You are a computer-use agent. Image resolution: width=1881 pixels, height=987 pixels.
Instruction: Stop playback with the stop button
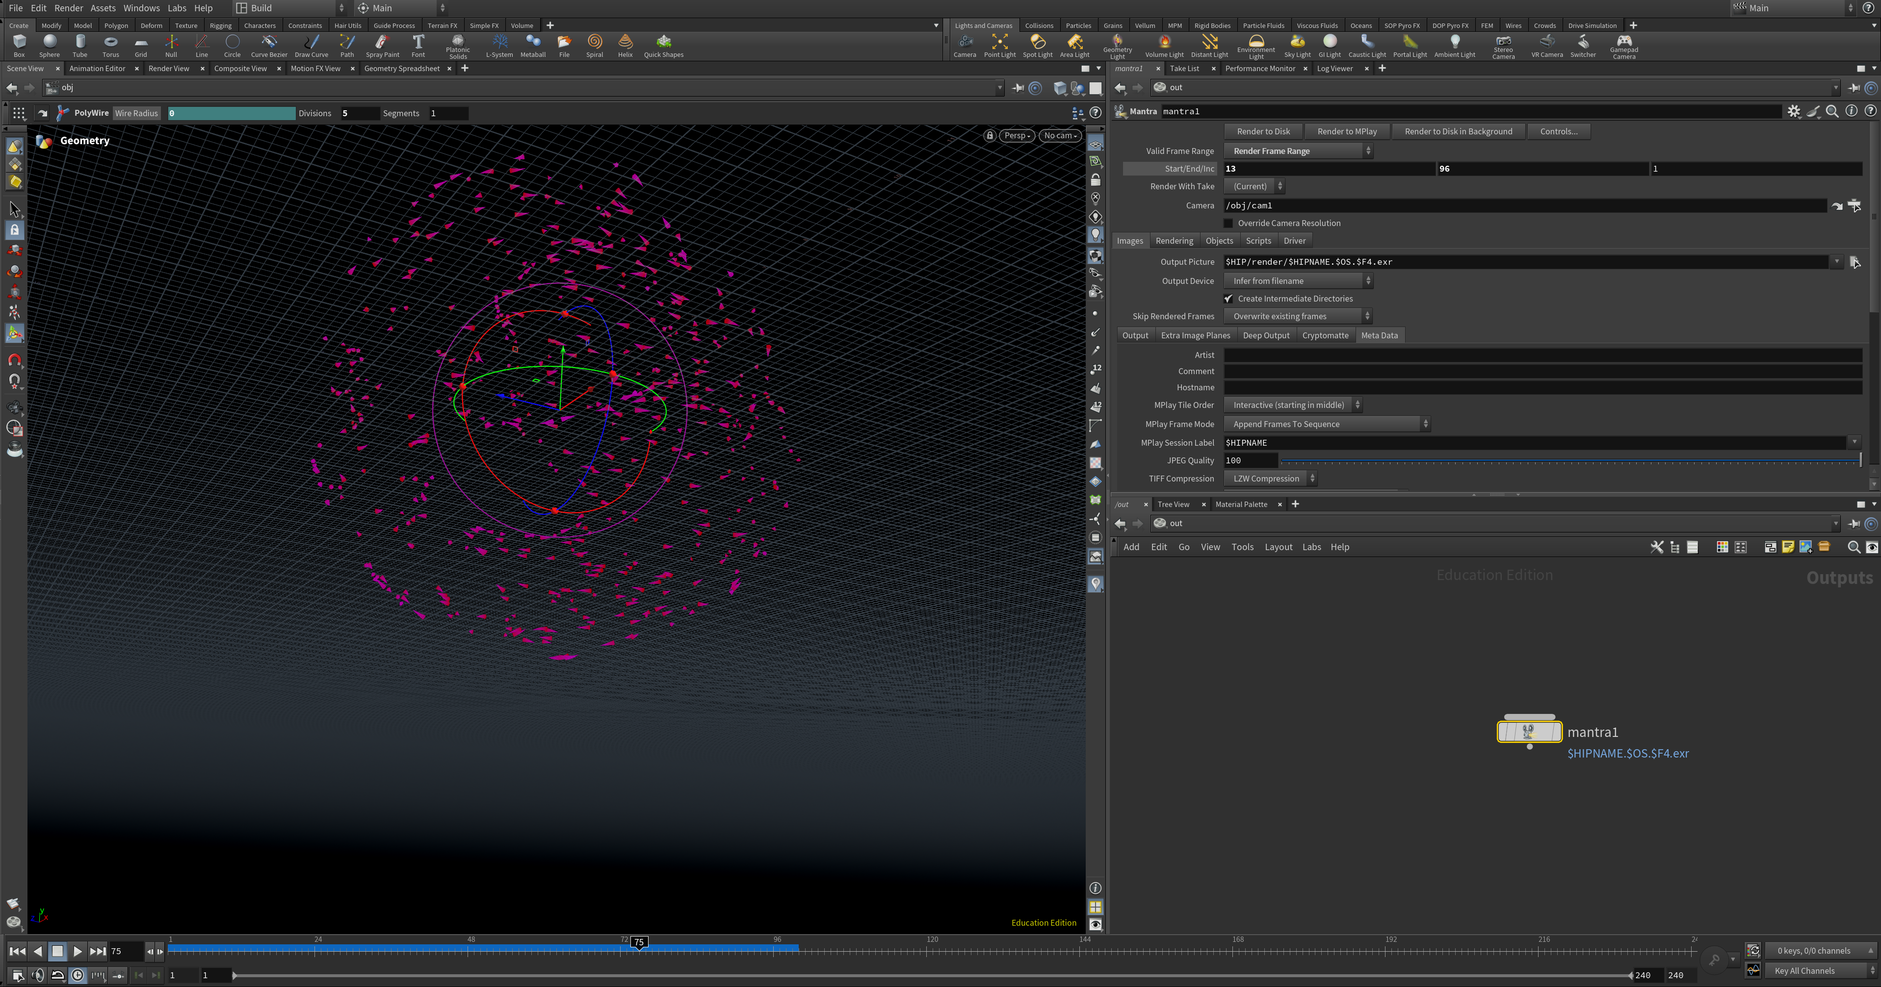pos(58,951)
